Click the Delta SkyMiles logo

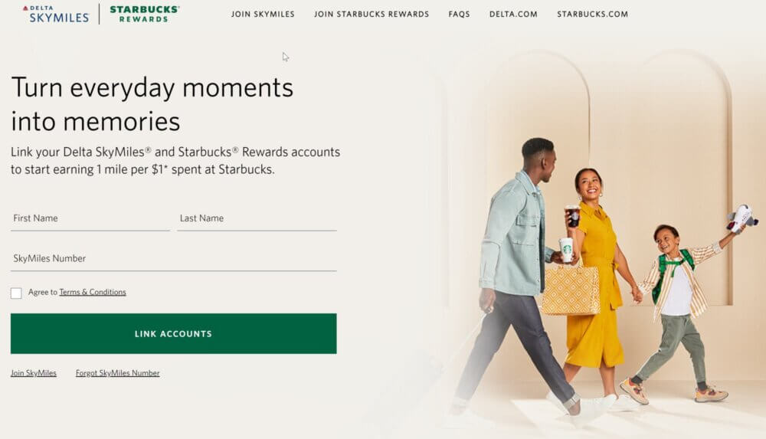click(56, 15)
